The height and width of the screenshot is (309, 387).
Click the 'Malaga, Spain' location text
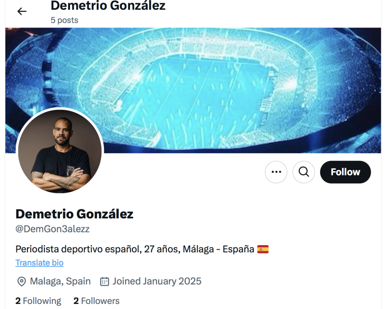click(60, 281)
